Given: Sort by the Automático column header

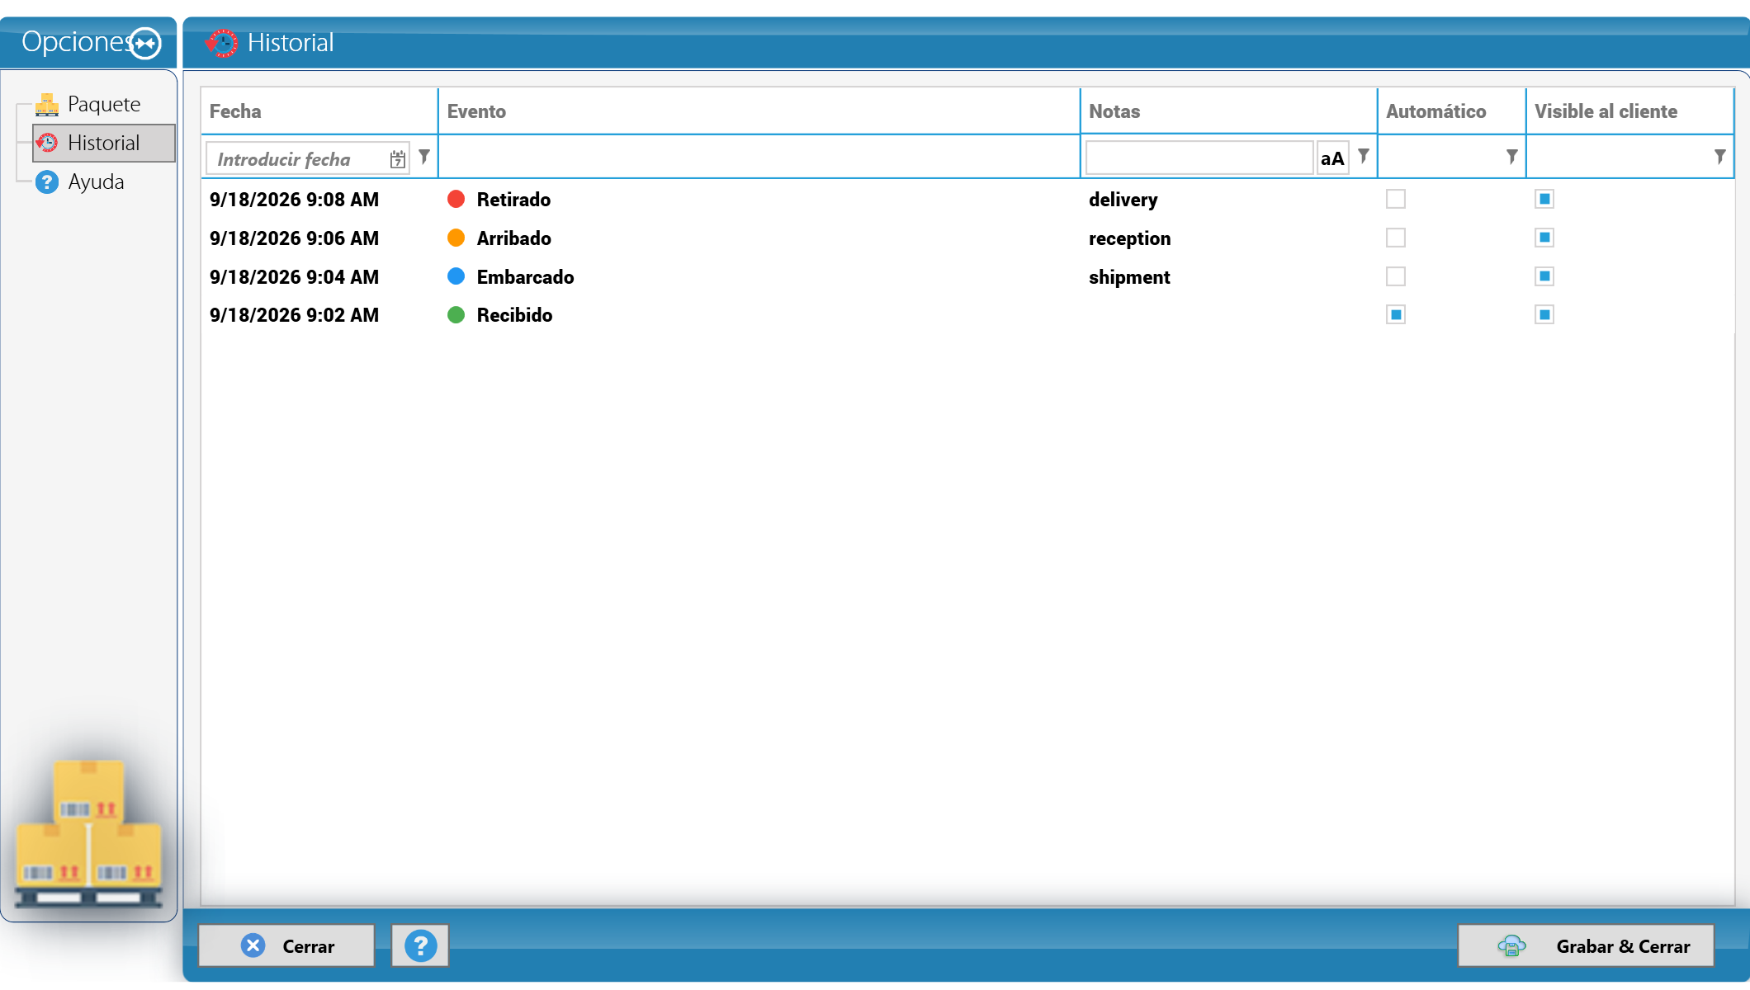Looking at the screenshot, I should 1452,111.
